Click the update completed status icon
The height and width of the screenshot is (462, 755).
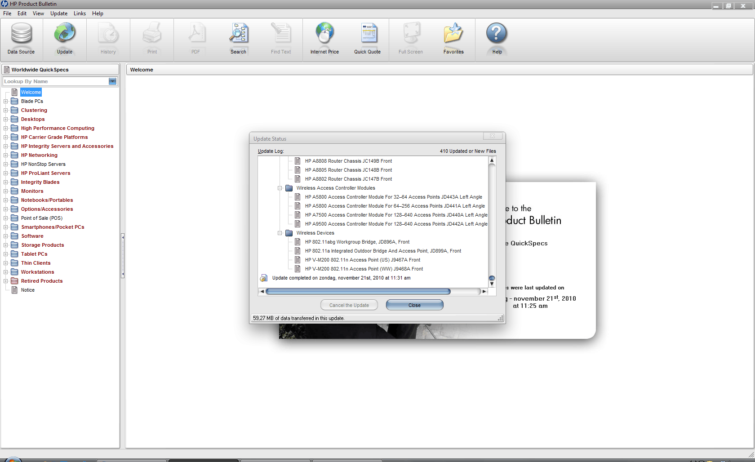(264, 278)
